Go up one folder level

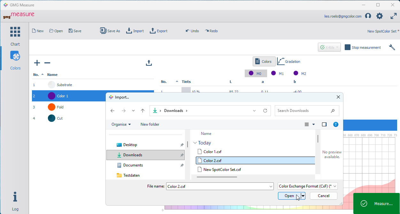[x=142, y=111]
